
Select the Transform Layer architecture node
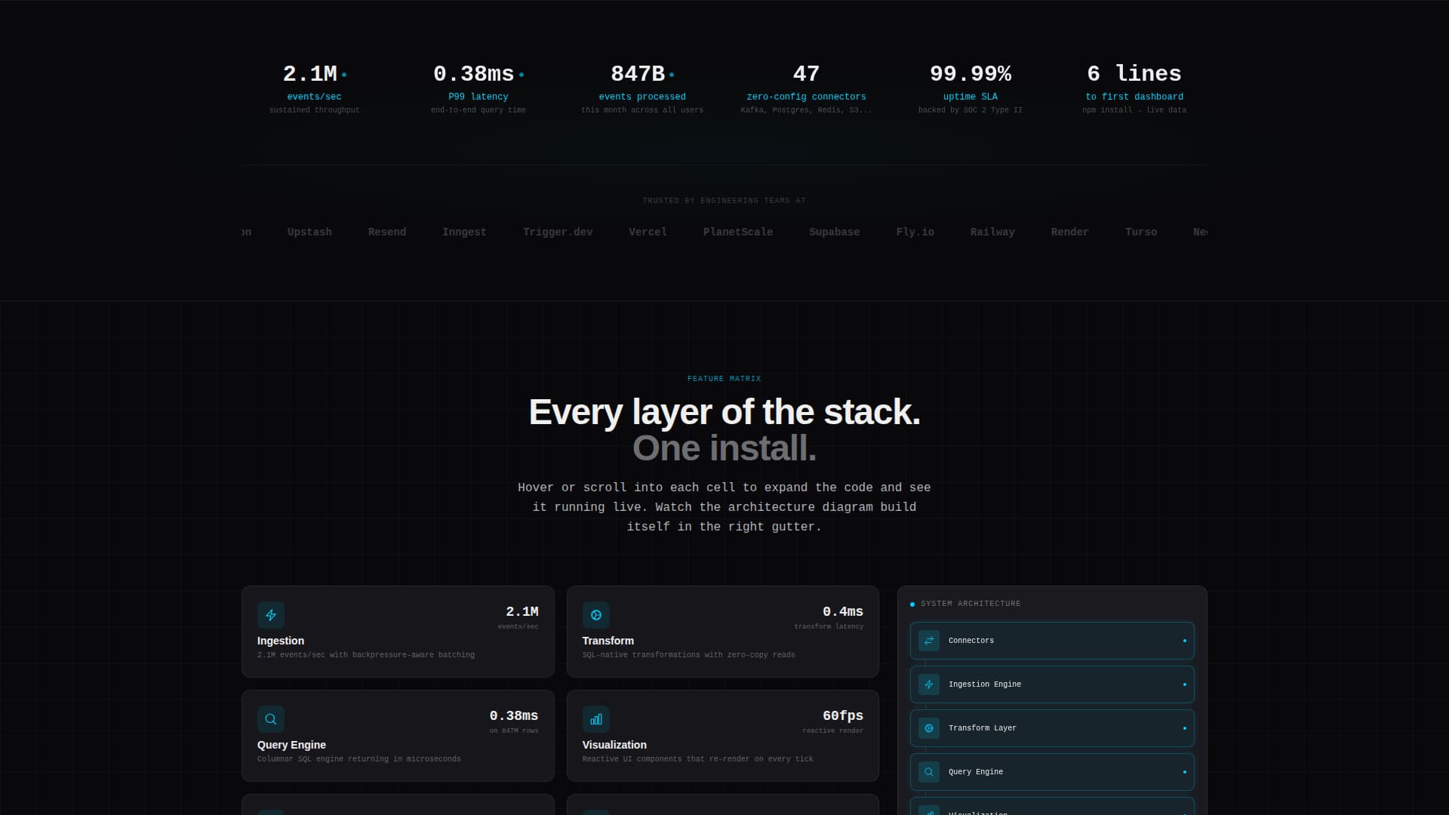[x=1052, y=728]
